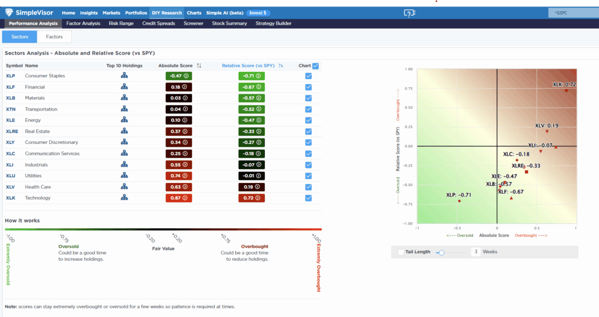
Task: Sort table by Absolute Score arrows
Action: tap(199, 66)
